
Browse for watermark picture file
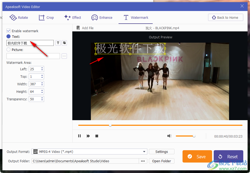tap(64, 56)
